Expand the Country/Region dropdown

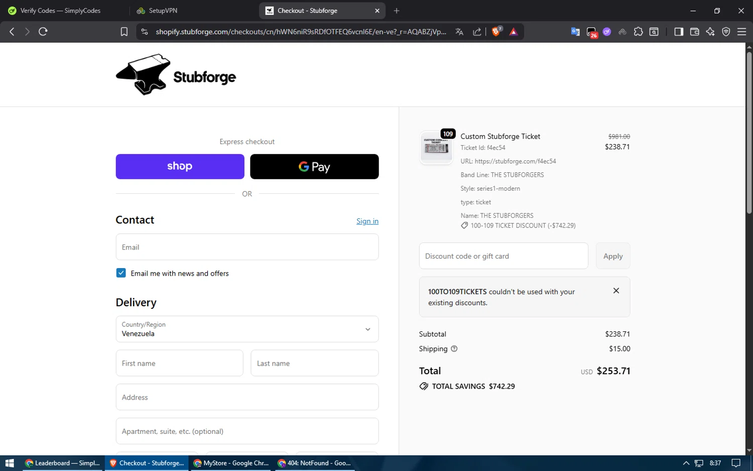pyautogui.click(x=247, y=329)
